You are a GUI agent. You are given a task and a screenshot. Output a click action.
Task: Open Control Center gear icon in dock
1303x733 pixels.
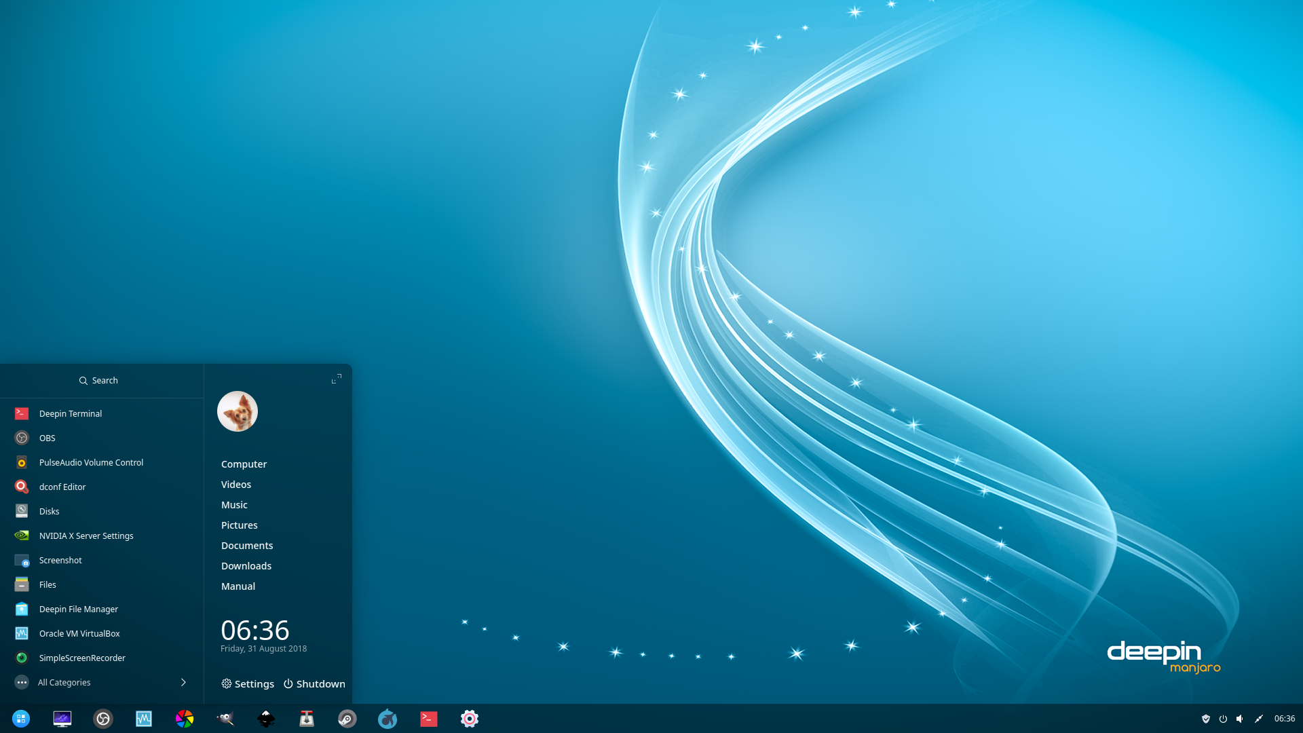(x=470, y=718)
